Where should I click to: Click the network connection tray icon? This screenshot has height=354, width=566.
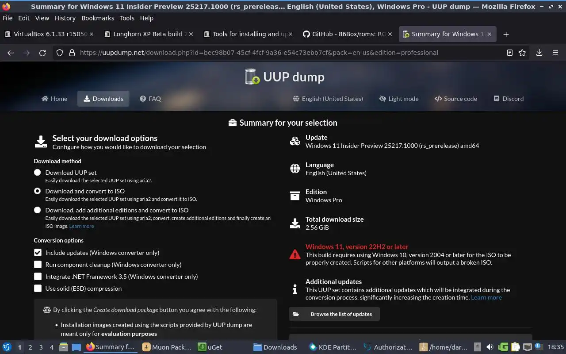(527, 347)
